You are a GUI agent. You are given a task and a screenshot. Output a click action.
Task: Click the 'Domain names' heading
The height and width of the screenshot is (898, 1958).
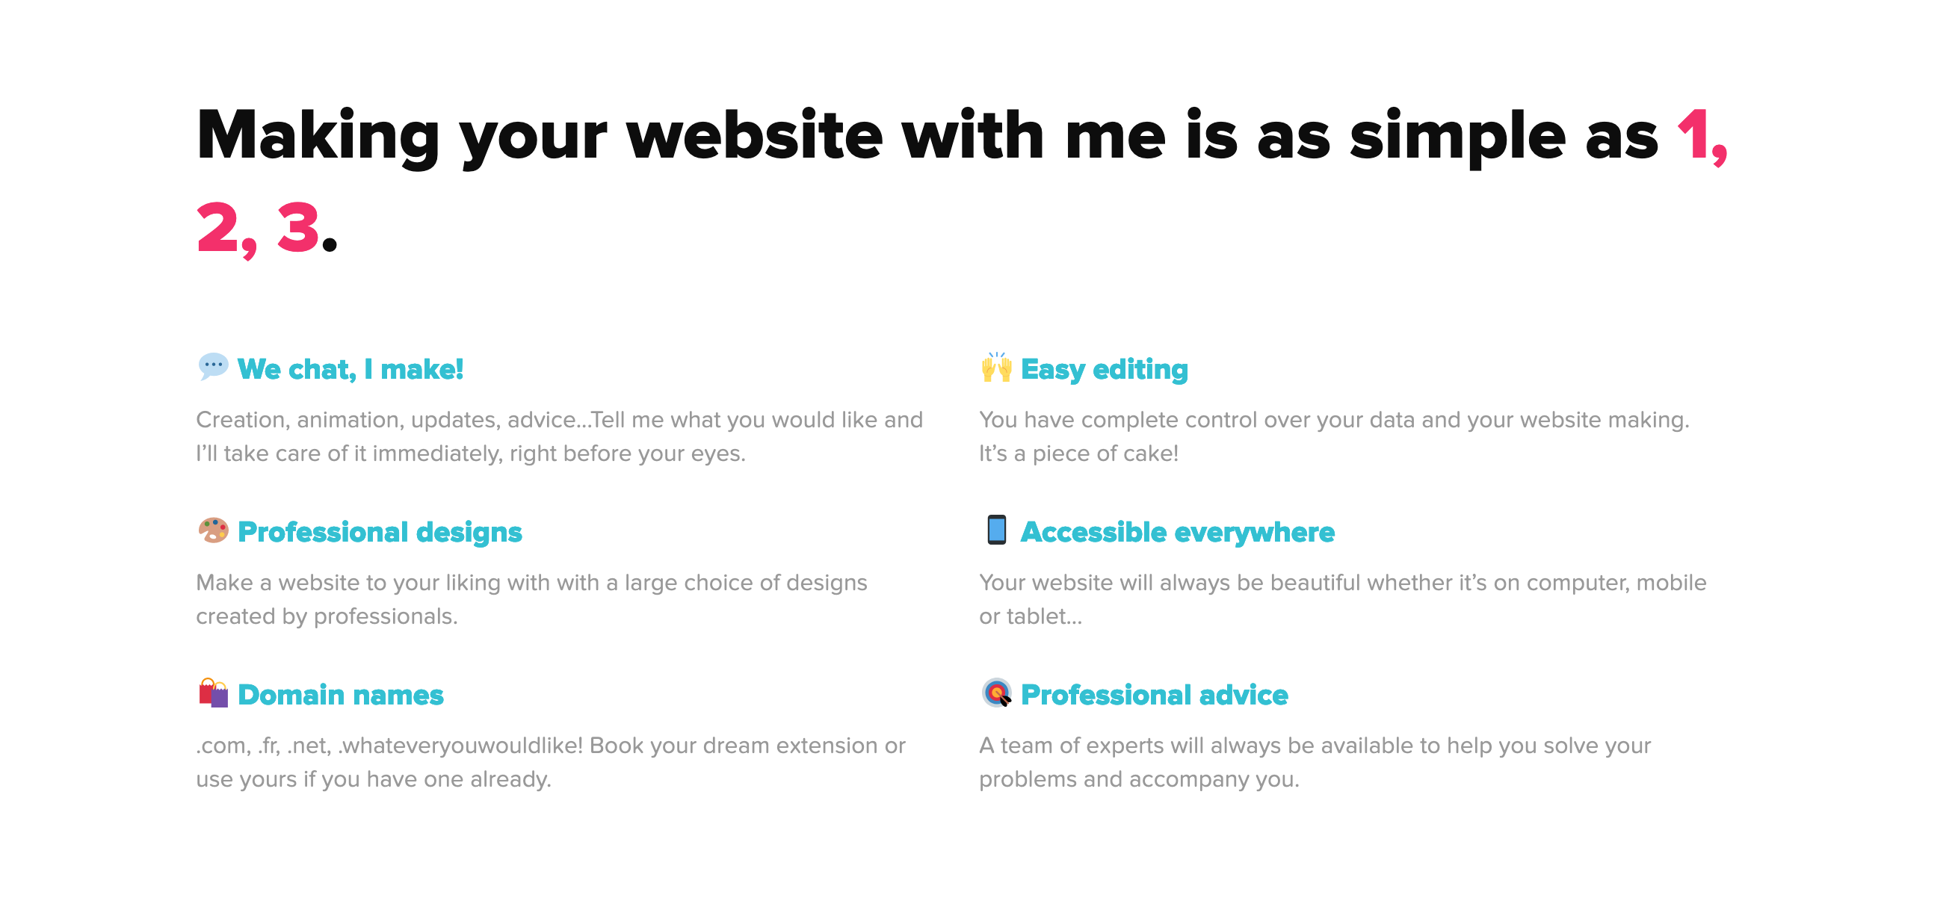pyautogui.click(x=340, y=694)
